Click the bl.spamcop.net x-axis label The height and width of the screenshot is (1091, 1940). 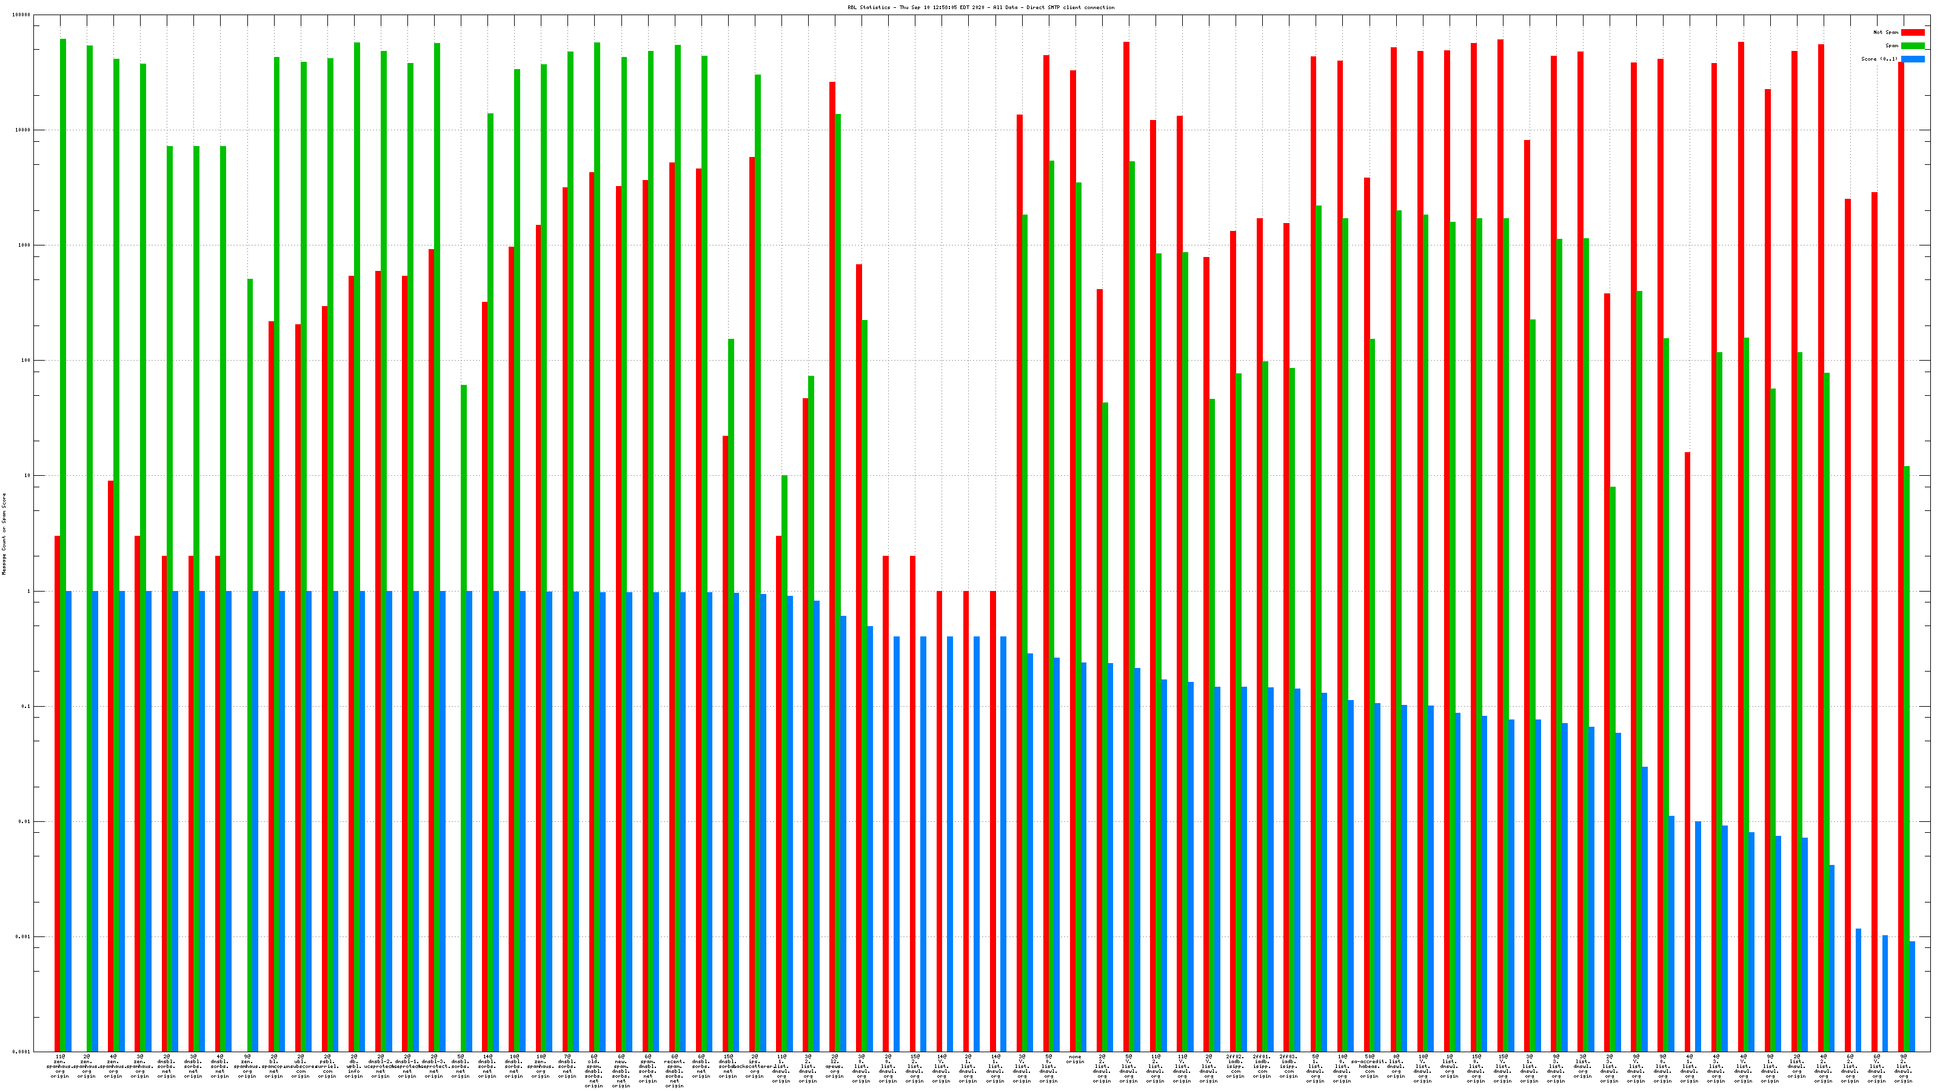click(273, 1066)
